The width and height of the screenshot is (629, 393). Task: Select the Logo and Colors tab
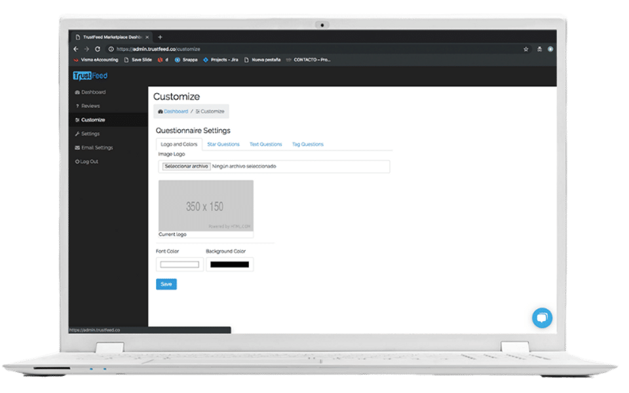click(x=179, y=144)
